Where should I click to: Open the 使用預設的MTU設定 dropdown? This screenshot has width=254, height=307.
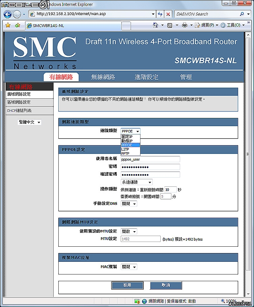(x=129, y=231)
